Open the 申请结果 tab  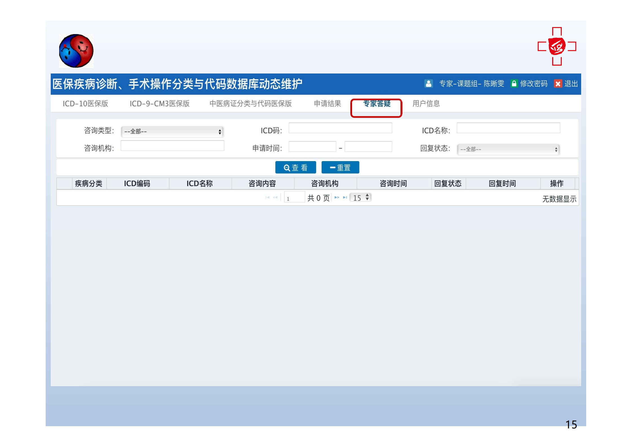pyautogui.click(x=327, y=104)
